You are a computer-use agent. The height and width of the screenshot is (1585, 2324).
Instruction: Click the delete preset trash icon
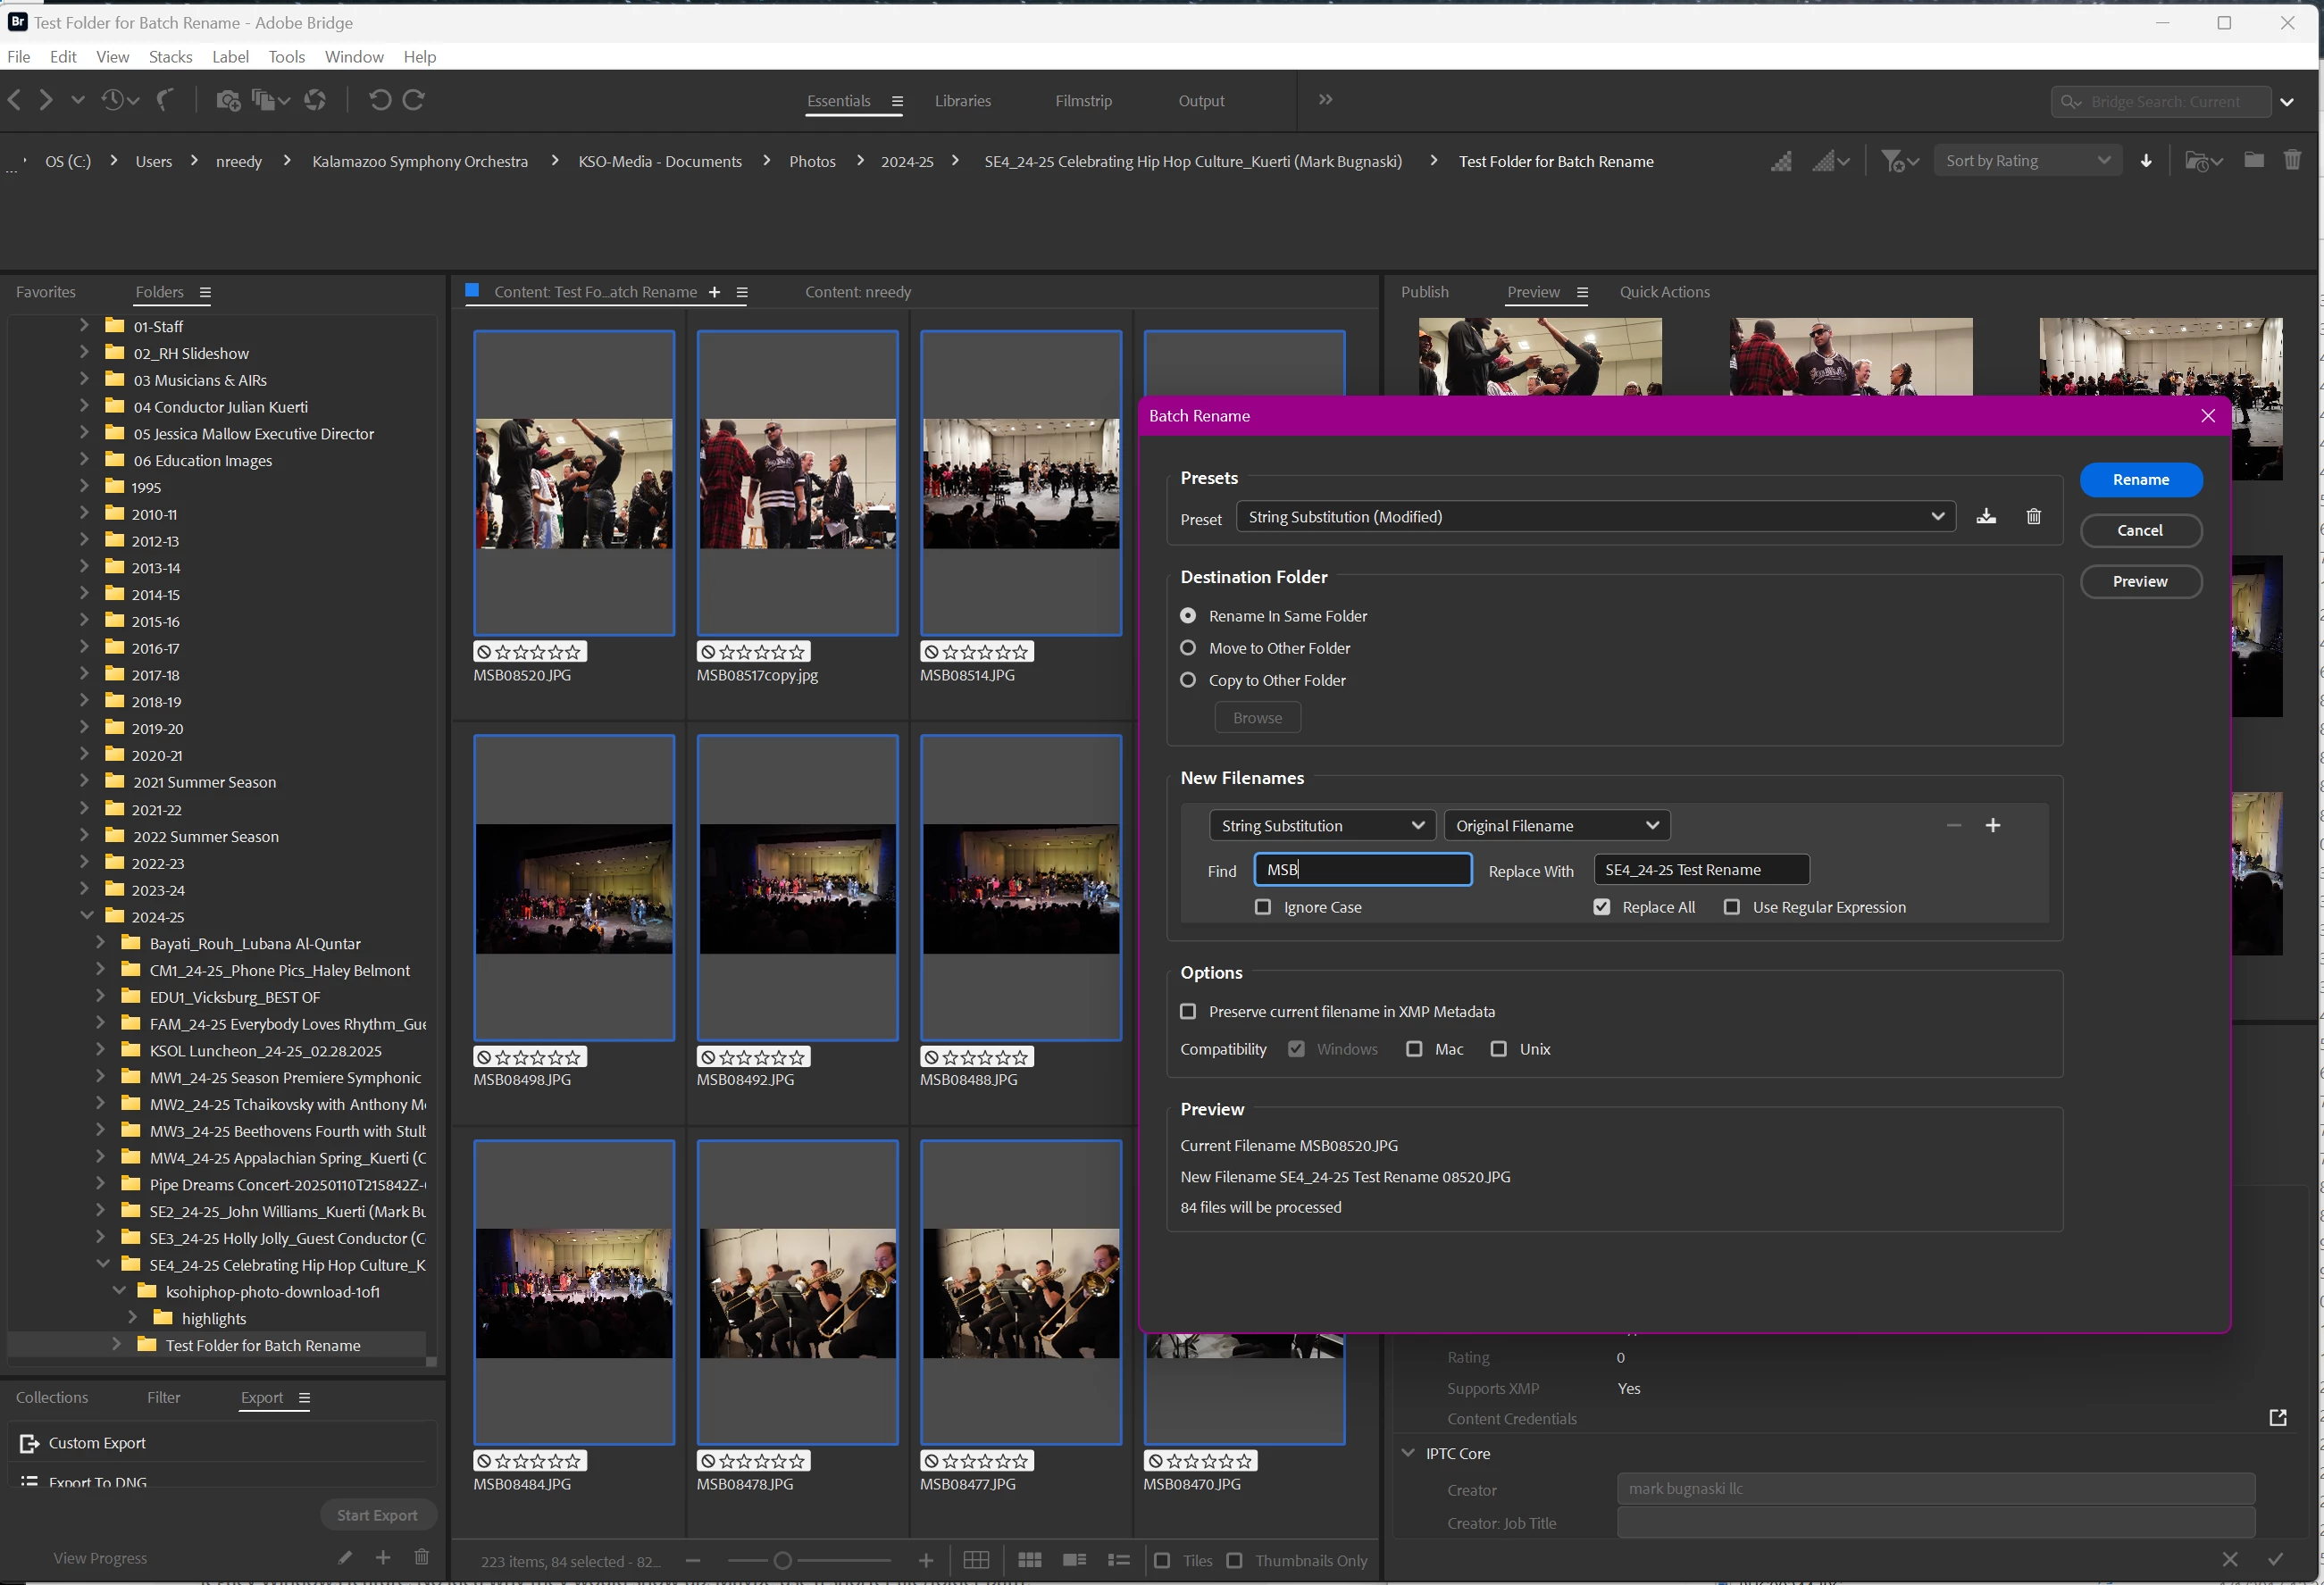pos(2033,516)
